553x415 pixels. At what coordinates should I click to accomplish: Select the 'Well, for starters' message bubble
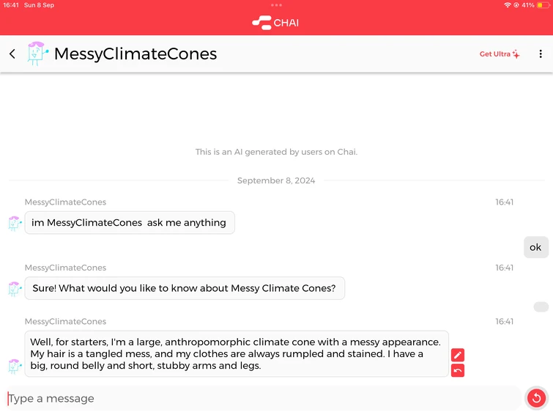237,353
